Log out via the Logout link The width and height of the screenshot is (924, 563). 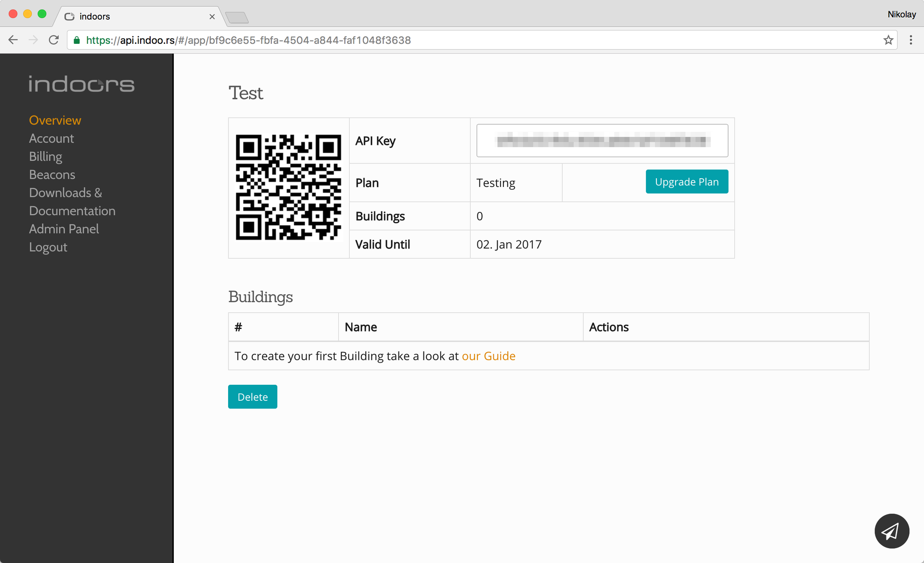pos(48,247)
